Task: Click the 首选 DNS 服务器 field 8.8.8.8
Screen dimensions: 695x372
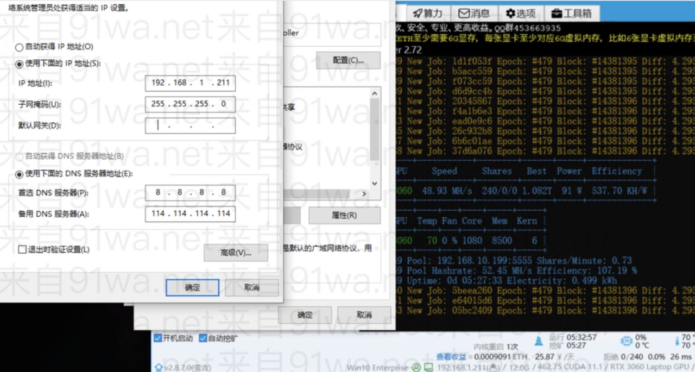Action: pos(190,193)
